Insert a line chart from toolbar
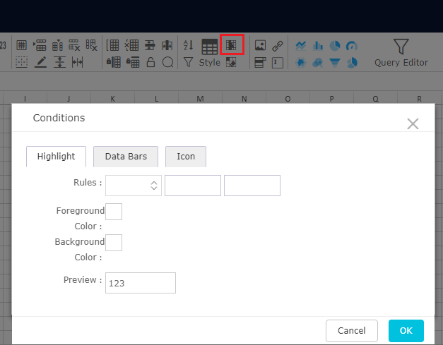The height and width of the screenshot is (345, 443). [x=301, y=45]
